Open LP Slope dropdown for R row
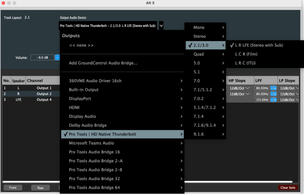The image size is (304, 194). 289,94
